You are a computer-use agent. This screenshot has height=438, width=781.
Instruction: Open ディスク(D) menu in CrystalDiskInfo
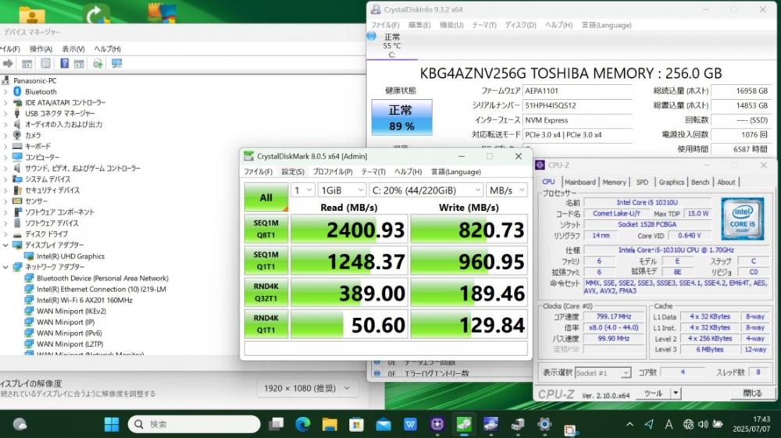[x=520, y=25]
